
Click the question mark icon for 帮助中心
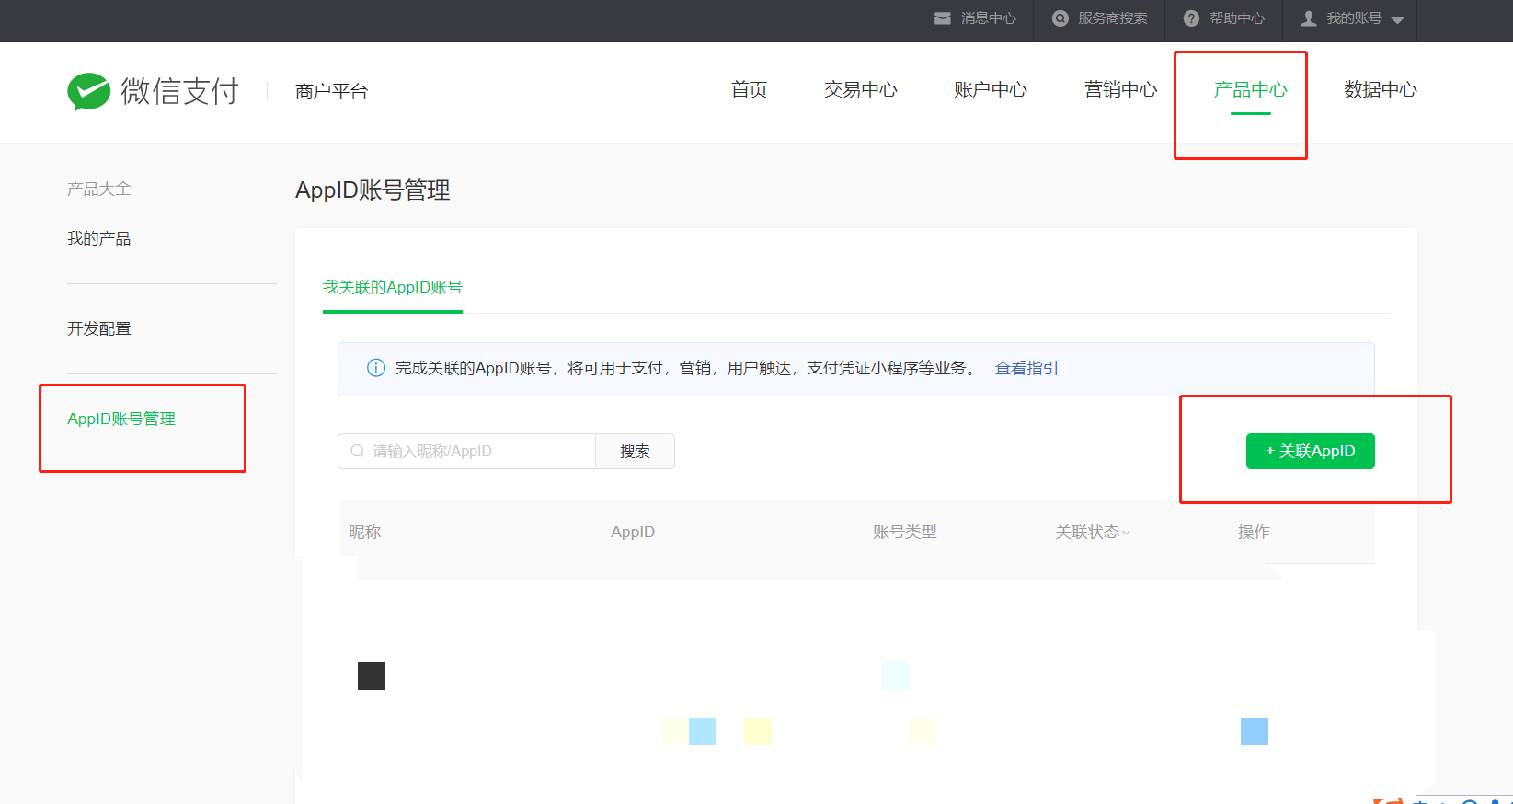tap(1191, 18)
